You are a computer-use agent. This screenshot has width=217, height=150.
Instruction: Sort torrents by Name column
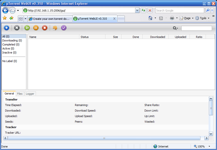(54, 37)
